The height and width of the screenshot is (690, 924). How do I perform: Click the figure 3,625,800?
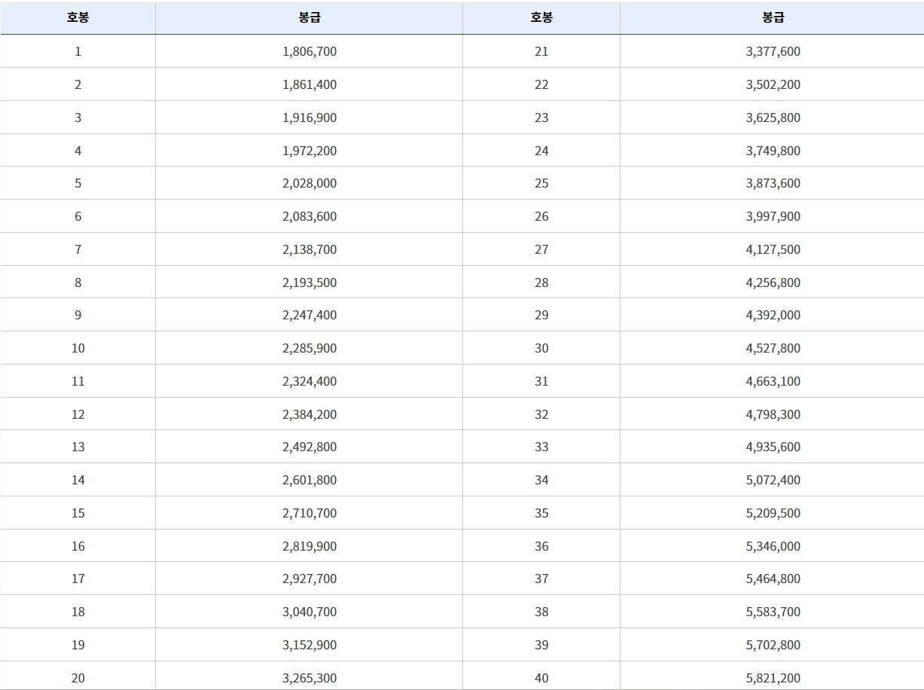[x=773, y=118]
